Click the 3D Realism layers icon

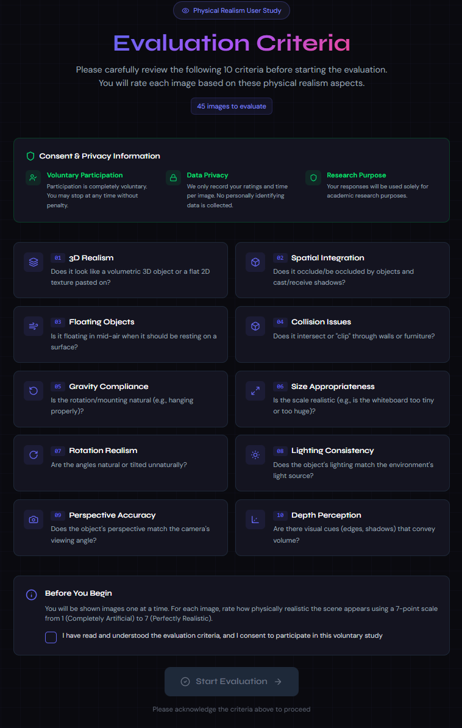click(x=34, y=262)
